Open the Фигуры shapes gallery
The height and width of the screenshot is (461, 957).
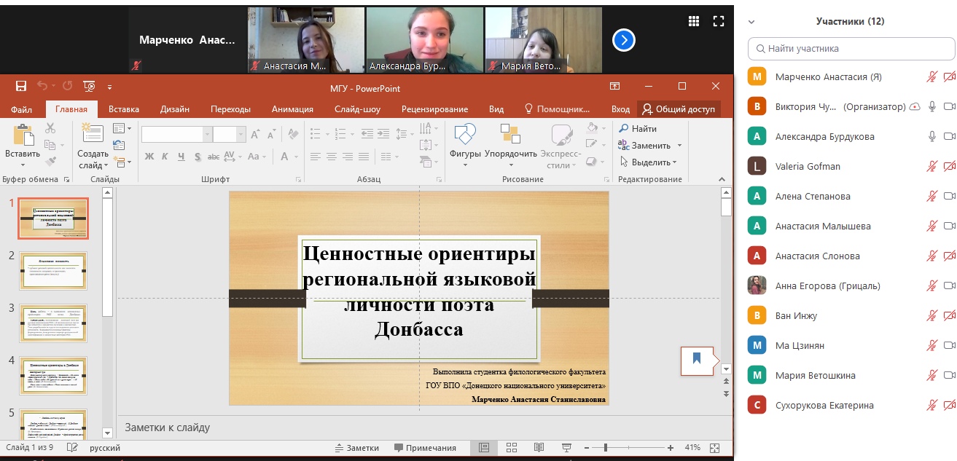click(x=465, y=145)
